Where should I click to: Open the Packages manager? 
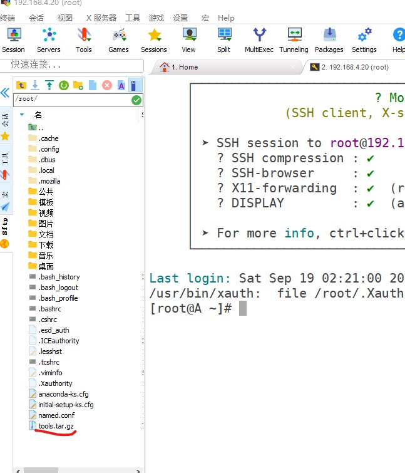pyautogui.click(x=329, y=40)
